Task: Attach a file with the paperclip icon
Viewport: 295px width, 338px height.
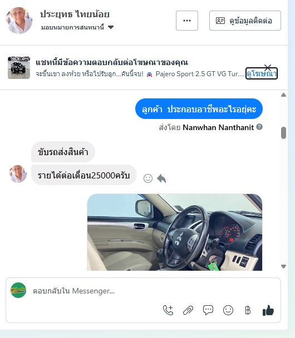Action: pos(188,310)
